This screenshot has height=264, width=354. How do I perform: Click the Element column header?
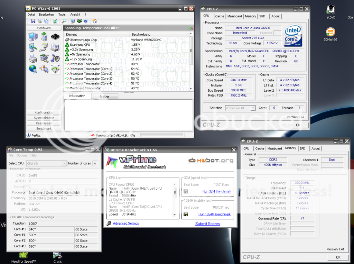[96, 34]
